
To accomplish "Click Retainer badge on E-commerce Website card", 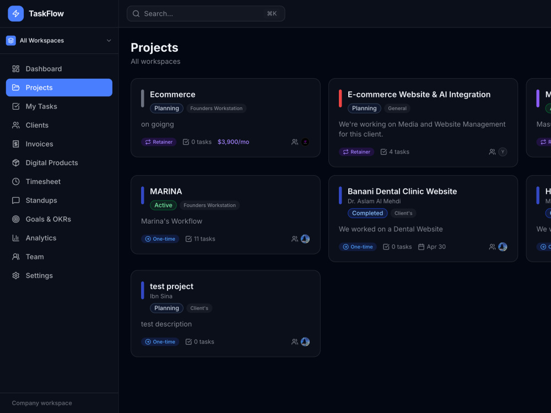I will point(356,152).
